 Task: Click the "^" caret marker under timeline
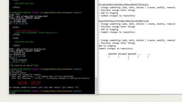click(x=128, y=59)
